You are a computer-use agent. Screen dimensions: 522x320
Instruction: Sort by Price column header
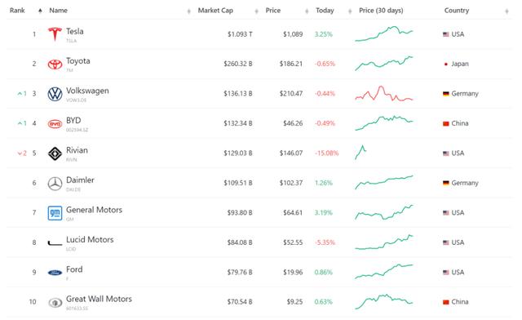coord(273,11)
